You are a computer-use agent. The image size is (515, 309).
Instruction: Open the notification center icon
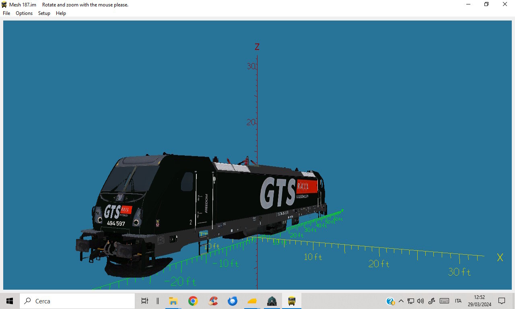502,301
